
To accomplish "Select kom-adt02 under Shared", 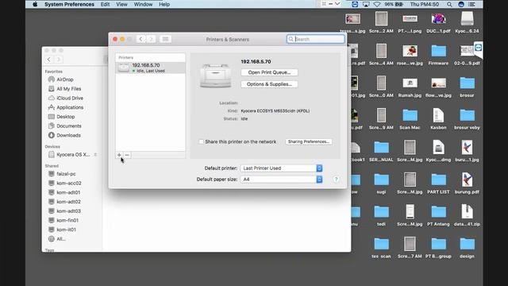I will pos(68,202).
